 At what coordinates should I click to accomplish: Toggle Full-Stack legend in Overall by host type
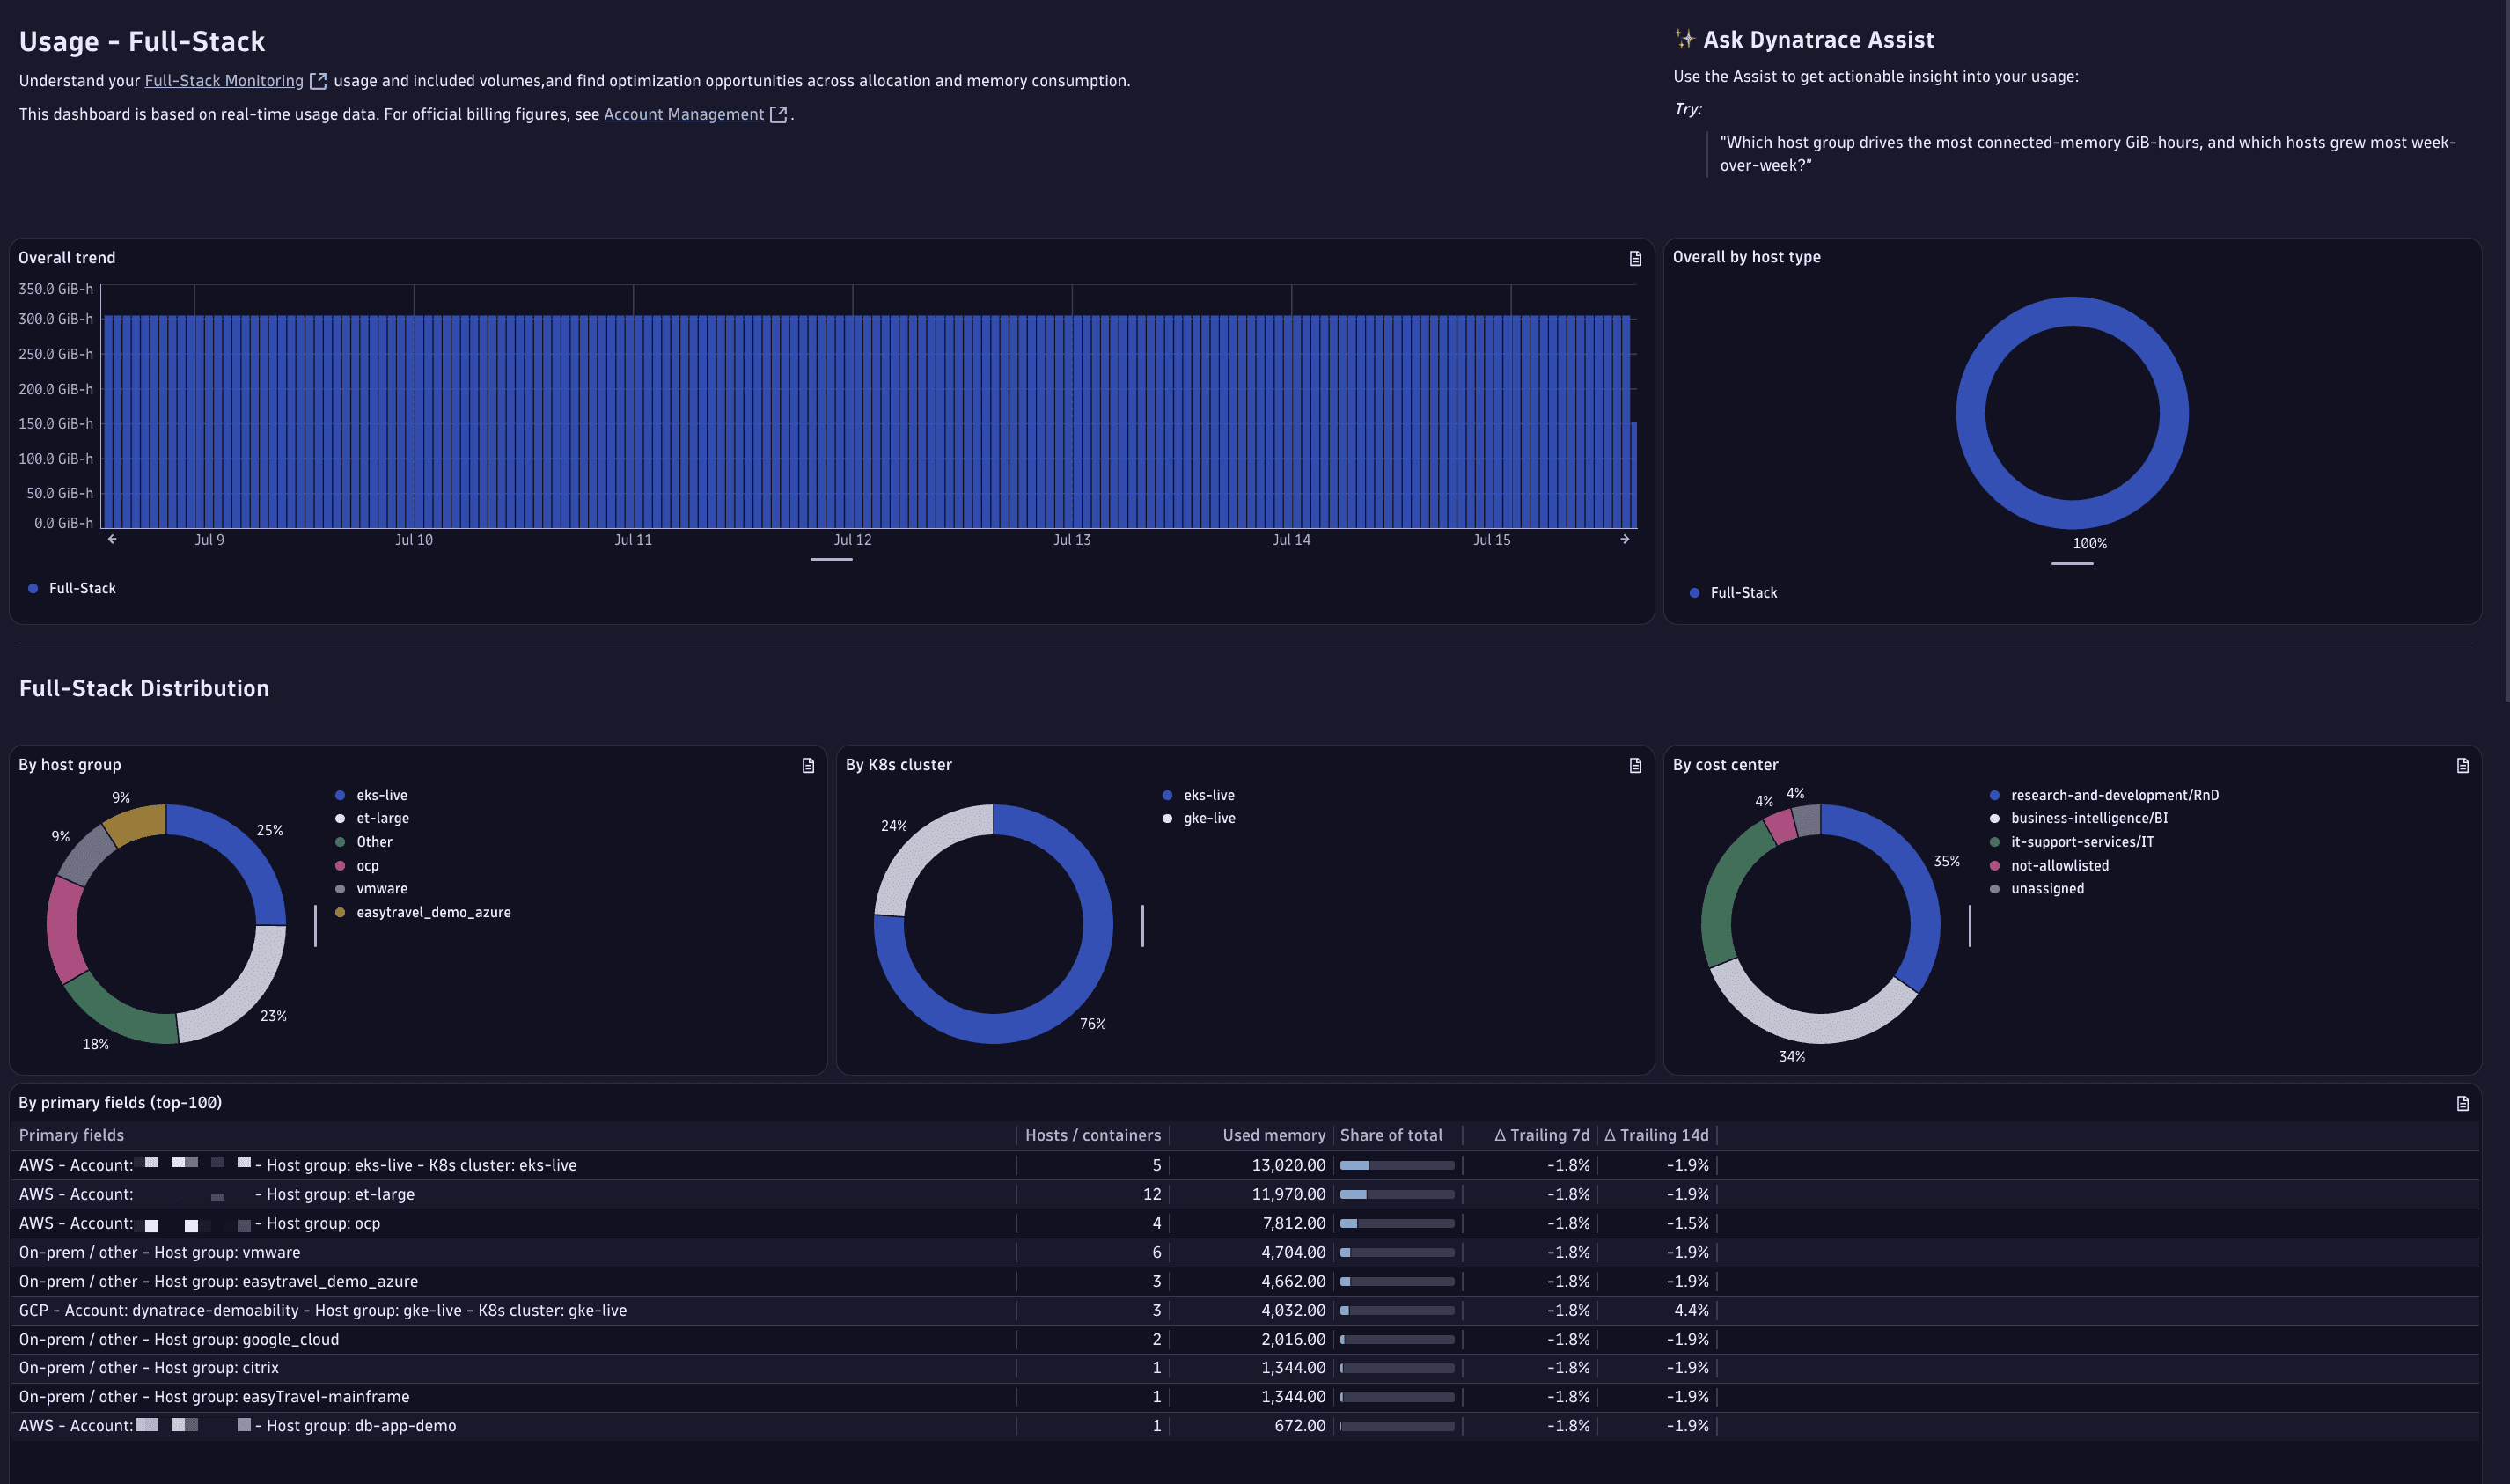[x=1733, y=593]
